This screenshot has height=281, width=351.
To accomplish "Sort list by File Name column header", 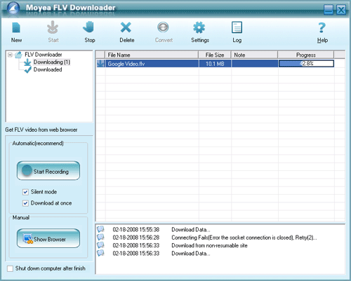I will click(x=152, y=55).
